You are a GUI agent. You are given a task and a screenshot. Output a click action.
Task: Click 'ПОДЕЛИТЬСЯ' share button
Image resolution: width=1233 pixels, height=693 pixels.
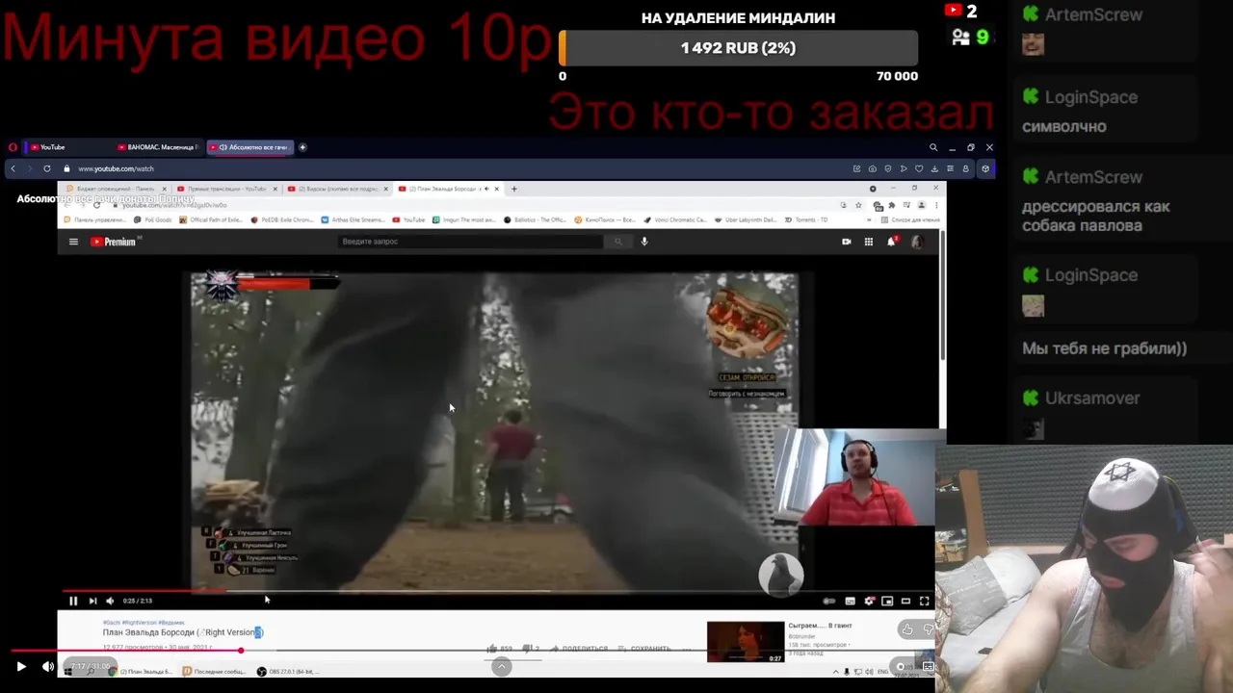[x=578, y=649]
